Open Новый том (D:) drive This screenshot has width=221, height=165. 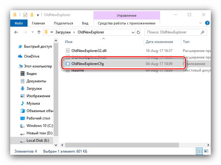pyautogui.click(x=40, y=133)
